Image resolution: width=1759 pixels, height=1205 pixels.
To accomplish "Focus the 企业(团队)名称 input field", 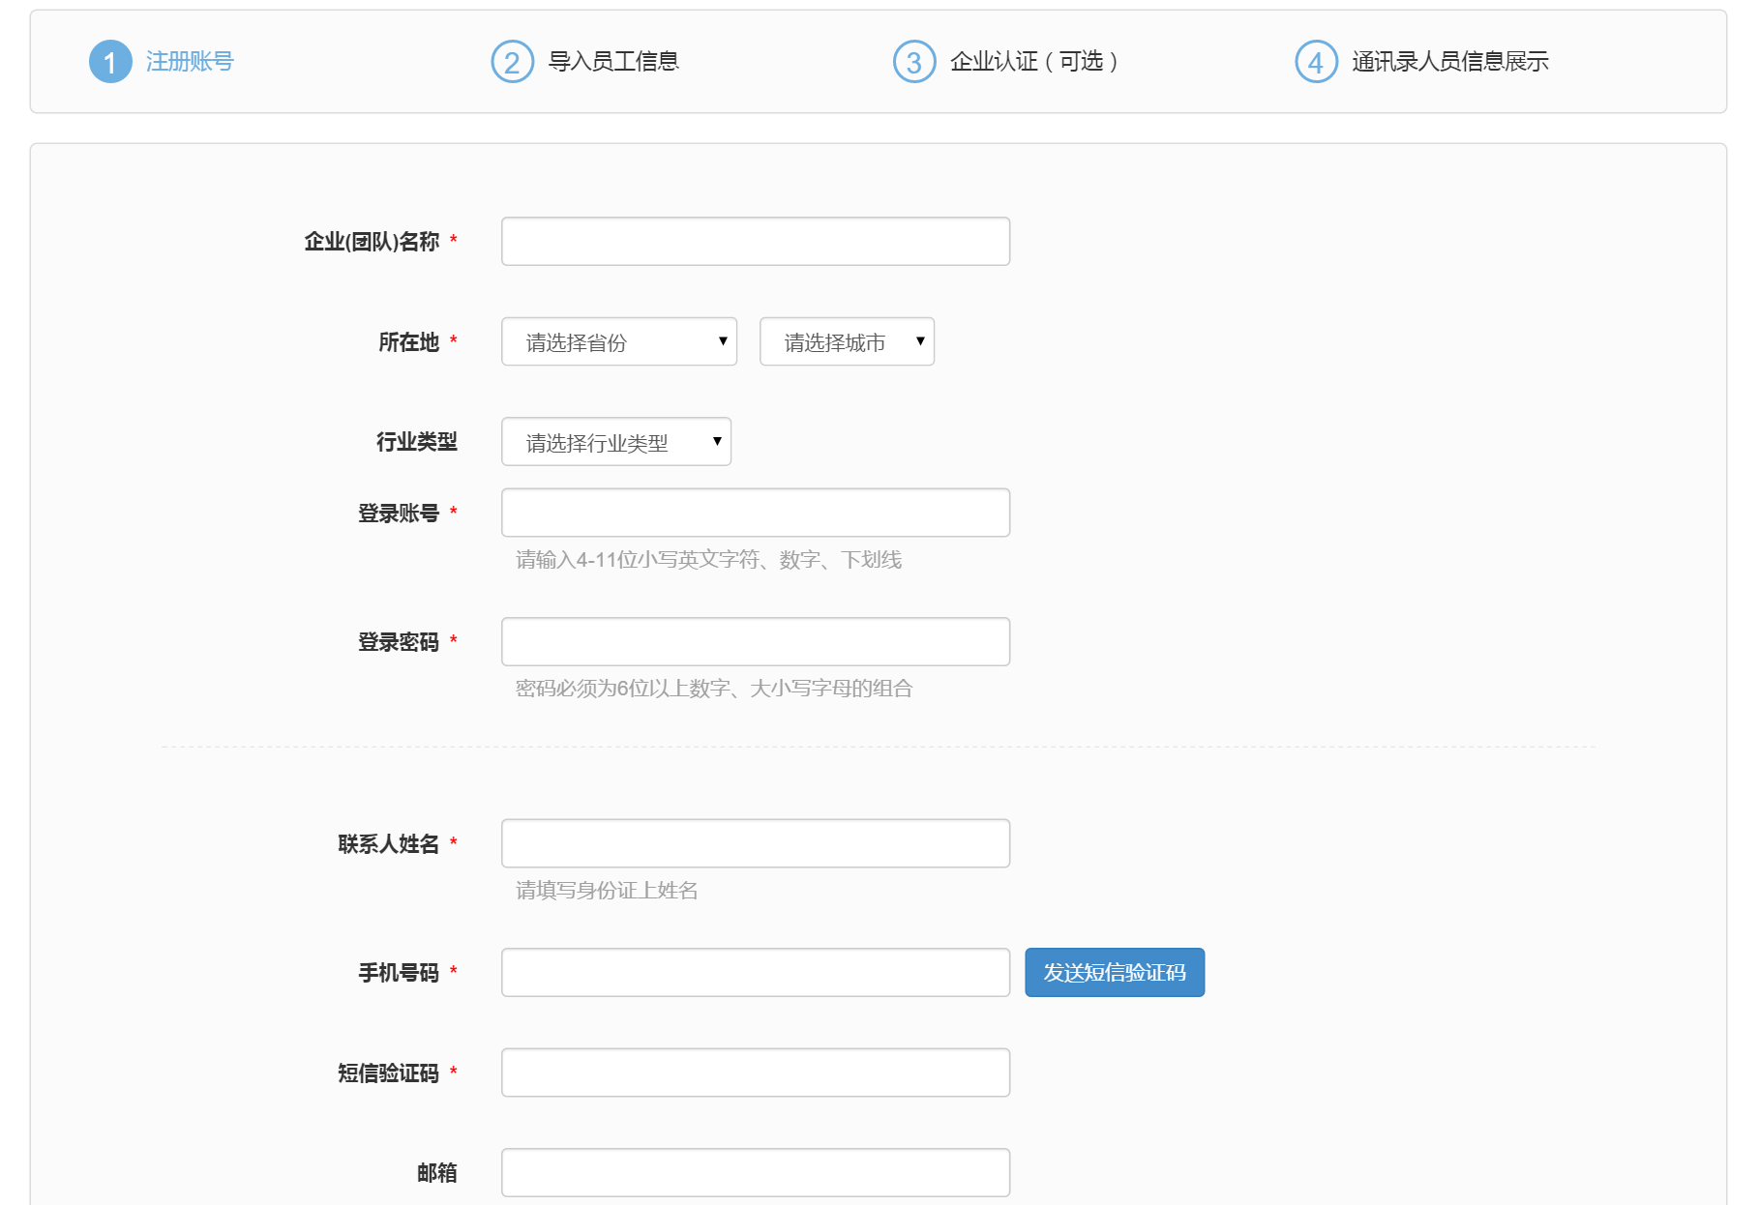I will (x=756, y=242).
